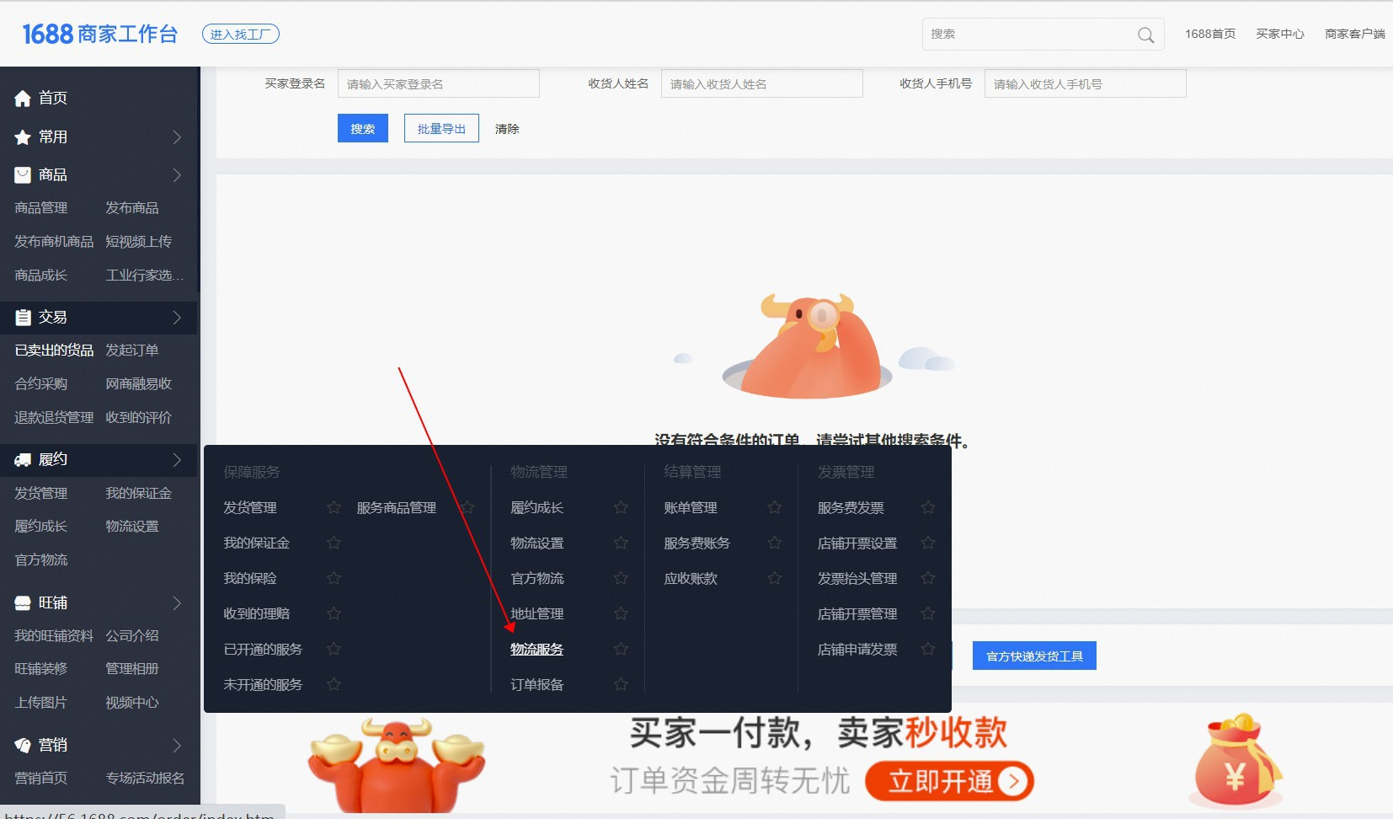Select 服务费发票 from the flyout menu
This screenshot has width=1393, height=819.
pos(851,507)
